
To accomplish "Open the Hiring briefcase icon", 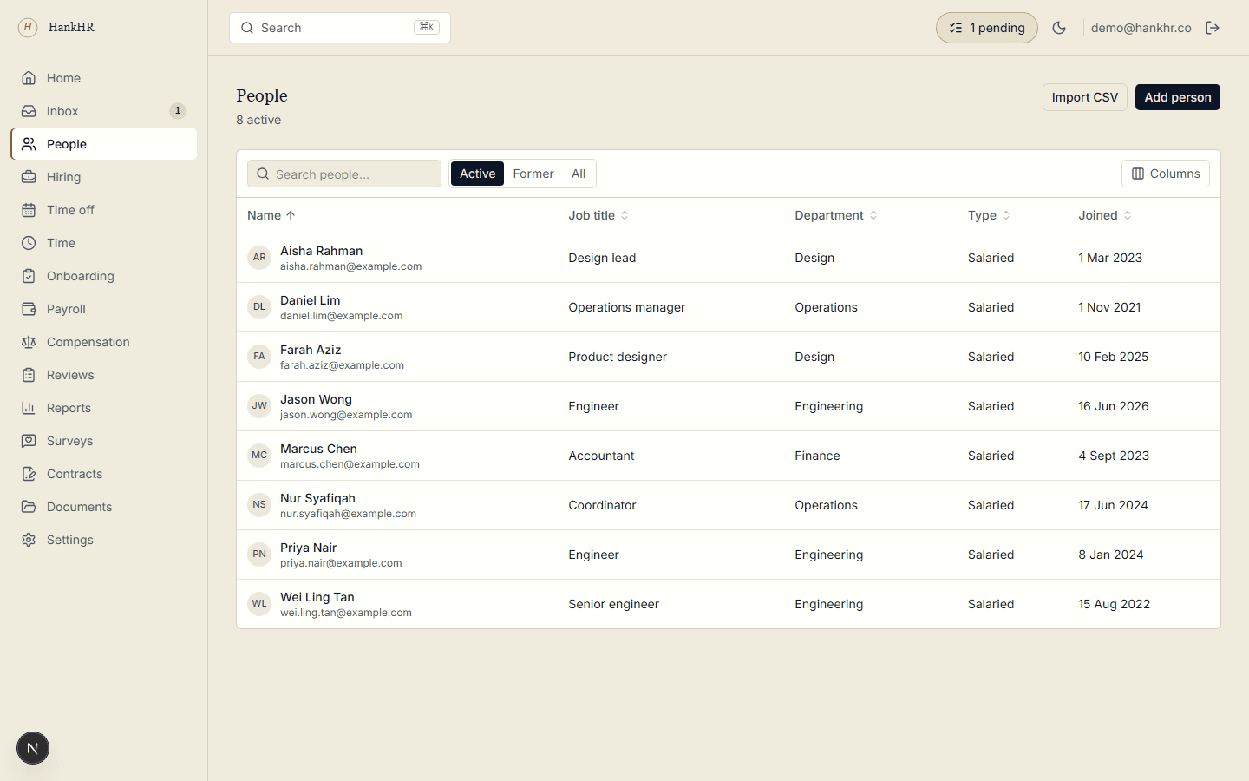I will (x=29, y=177).
